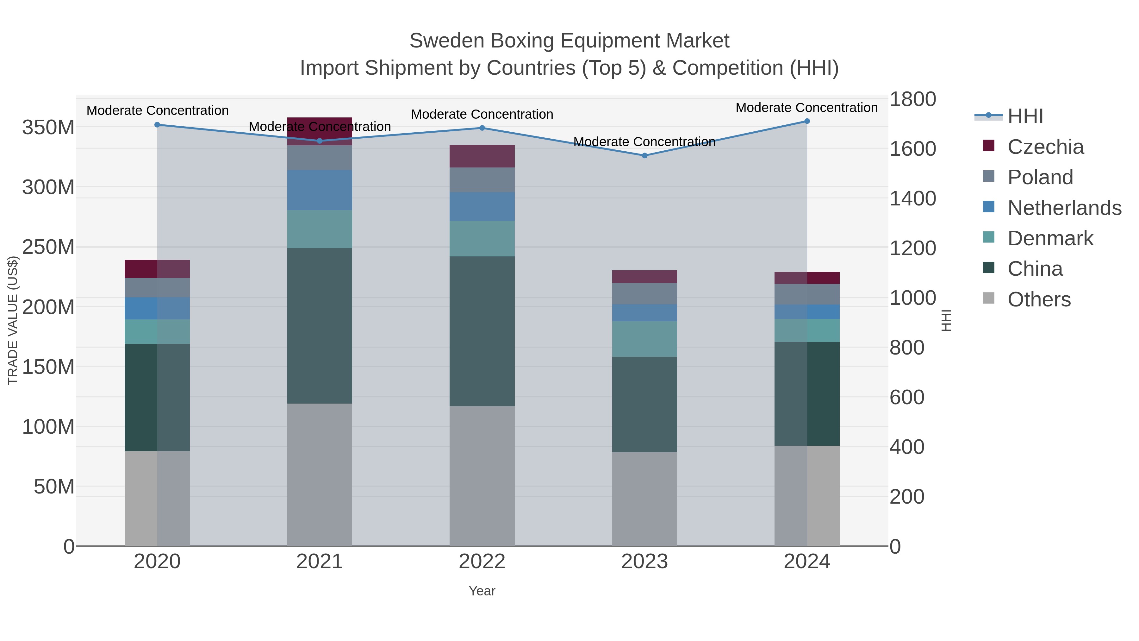Click the 1000 HHI axis tick label
The width and height of the screenshot is (1139, 641).
tap(912, 298)
